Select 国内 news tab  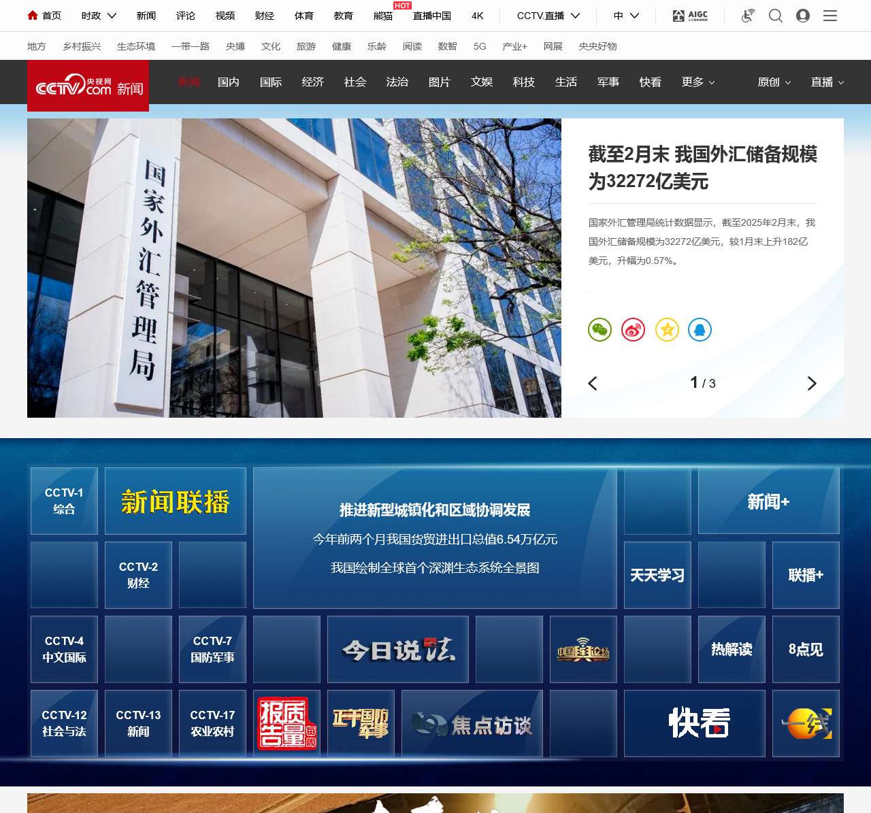(229, 82)
